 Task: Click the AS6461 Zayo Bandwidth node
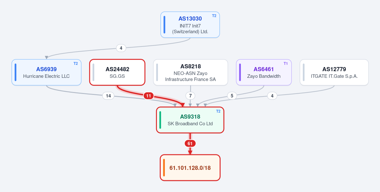coord(264,72)
